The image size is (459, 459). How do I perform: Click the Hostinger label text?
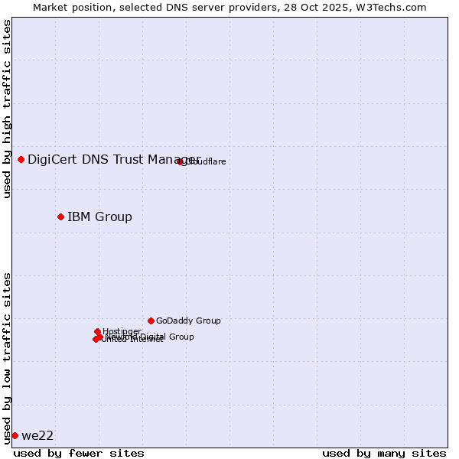122,330
